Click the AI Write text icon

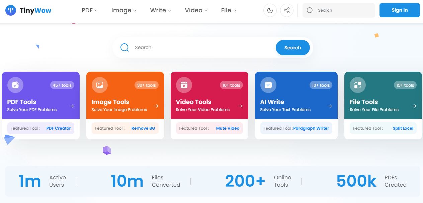[x=268, y=85]
